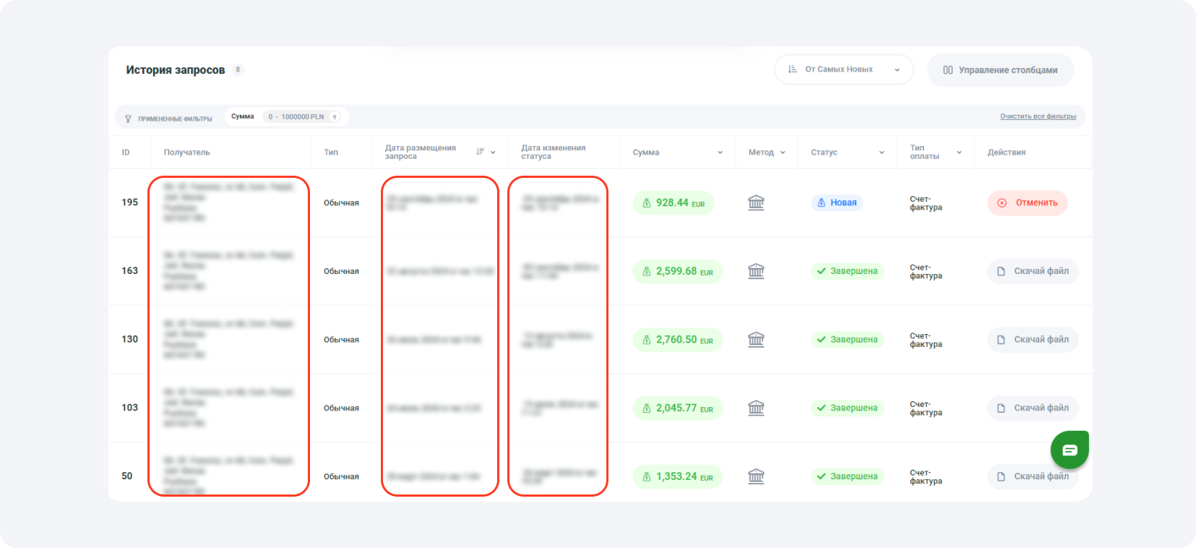Cancel request 195 with Отменить button

pyautogui.click(x=1027, y=202)
